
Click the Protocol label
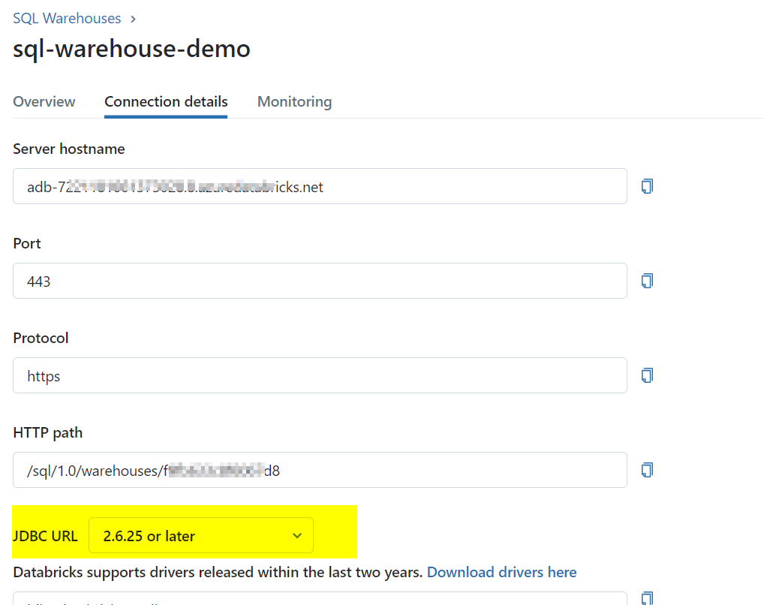click(x=41, y=338)
